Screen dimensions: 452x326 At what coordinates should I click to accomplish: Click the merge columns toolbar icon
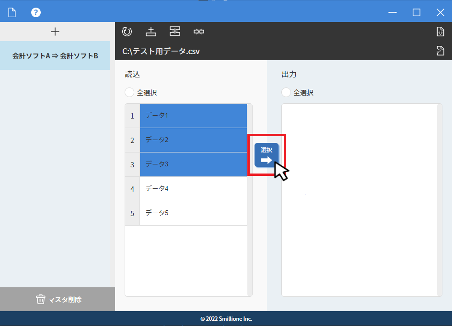[x=175, y=32]
